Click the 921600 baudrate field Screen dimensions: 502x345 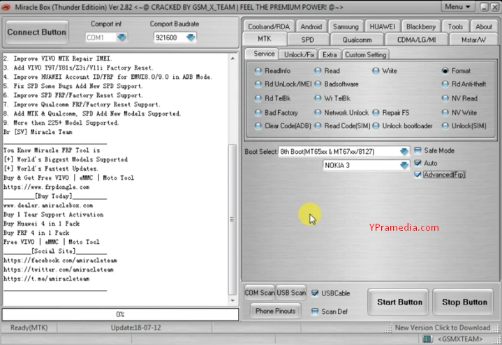click(170, 38)
